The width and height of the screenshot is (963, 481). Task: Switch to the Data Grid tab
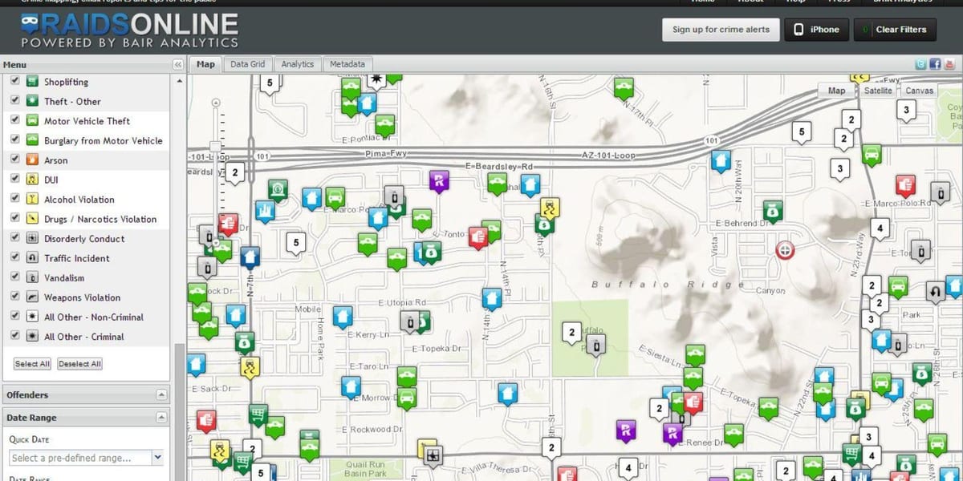pyautogui.click(x=247, y=64)
